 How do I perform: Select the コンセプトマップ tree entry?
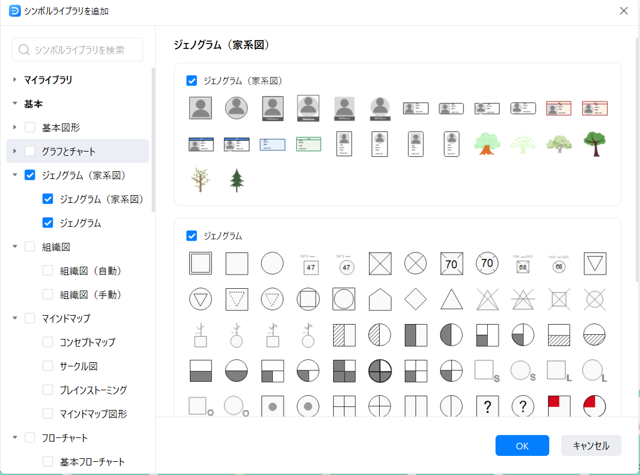point(87,342)
